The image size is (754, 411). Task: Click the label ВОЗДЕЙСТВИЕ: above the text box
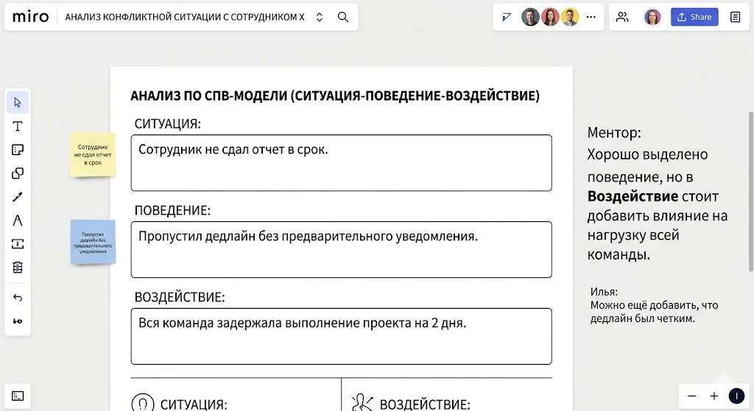click(x=180, y=297)
